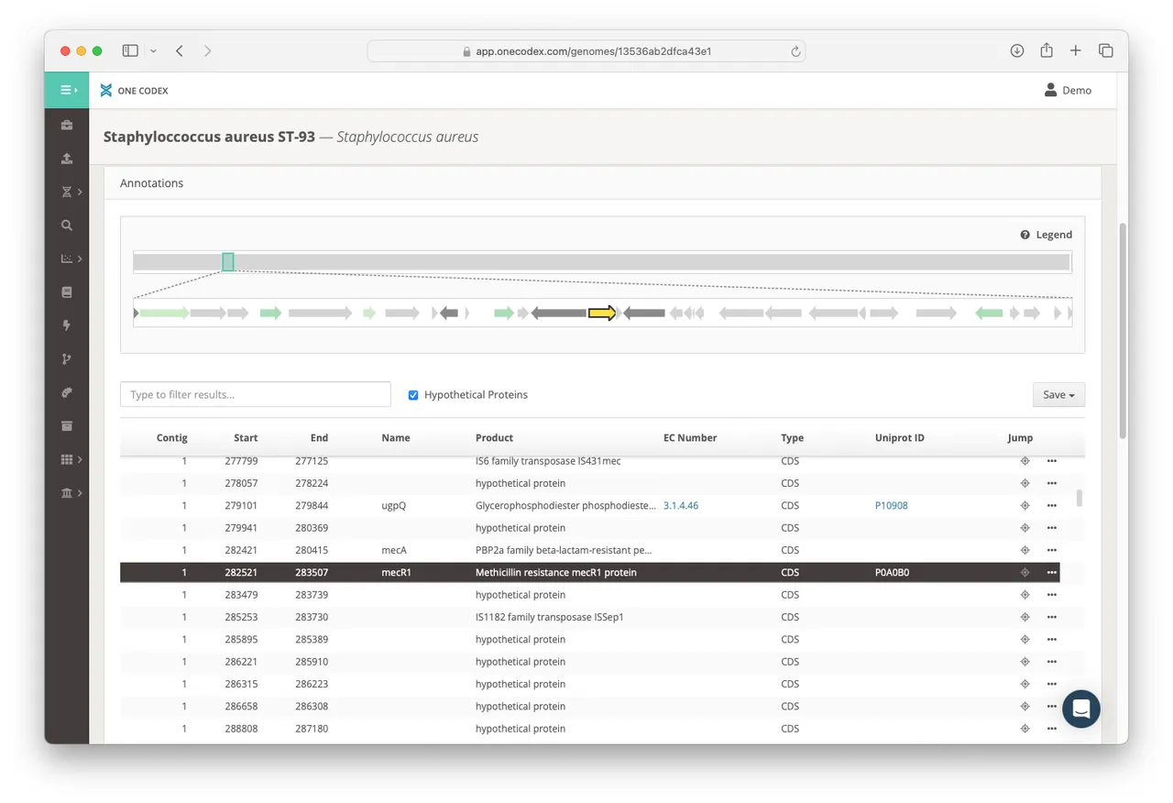Open Safari downloads
Image resolution: width=1173 pixels, height=803 pixels.
(x=1017, y=51)
